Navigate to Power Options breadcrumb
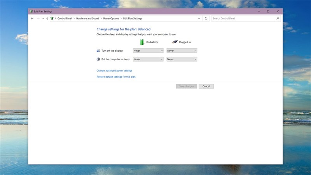This screenshot has width=311, height=175. pyautogui.click(x=111, y=18)
